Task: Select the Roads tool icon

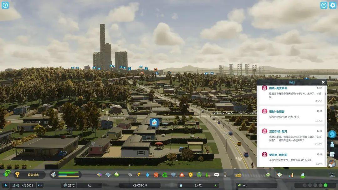Action: click(x=130, y=175)
